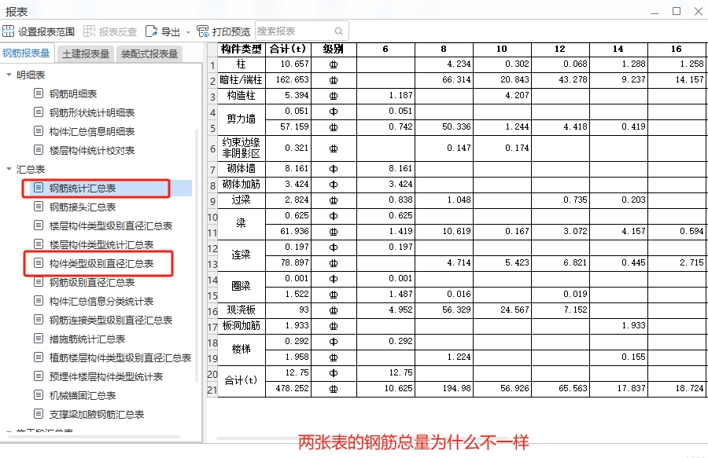This screenshot has width=708, height=458.
Task: Open the 钢筋明细表 report
Action: [x=73, y=93]
